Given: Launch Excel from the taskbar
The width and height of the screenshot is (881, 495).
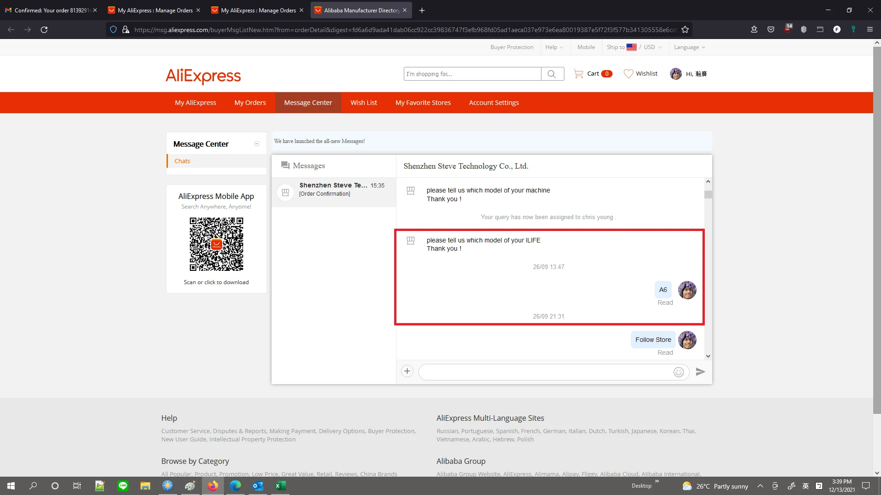Looking at the screenshot, I should [280, 486].
